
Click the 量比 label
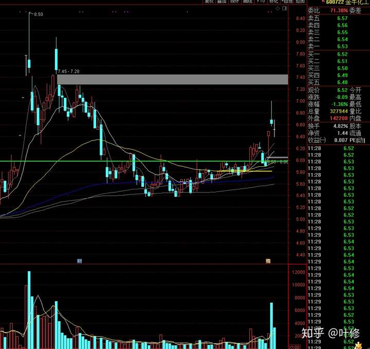(355, 111)
